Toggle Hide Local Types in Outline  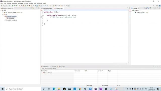pos(154,8)
